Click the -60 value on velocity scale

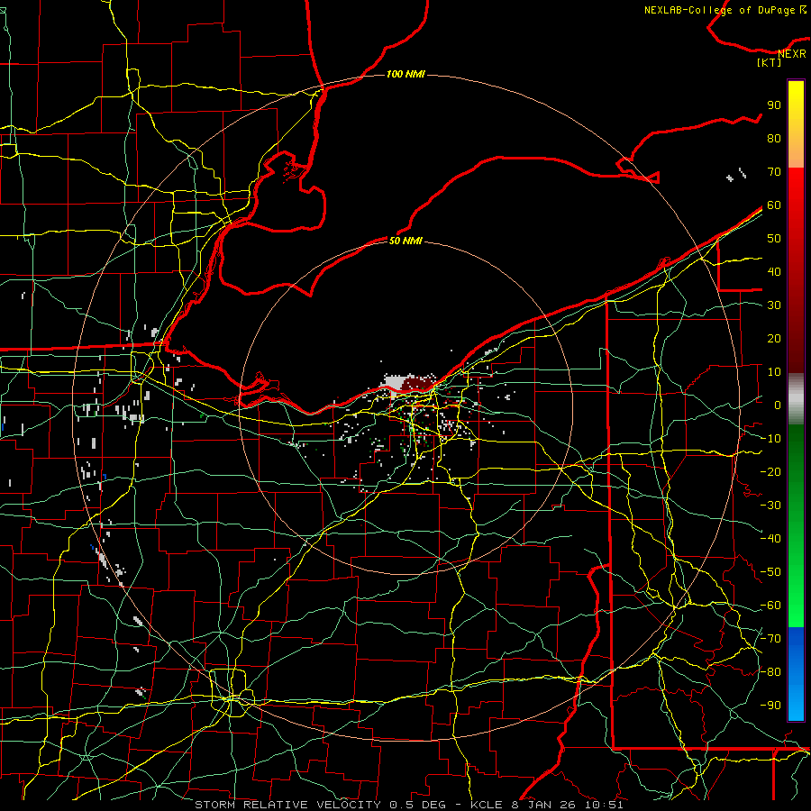[x=770, y=606]
